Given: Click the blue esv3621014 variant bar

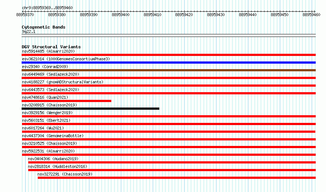Looking at the screenshot, I should pyautogui.click(x=168, y=63).
